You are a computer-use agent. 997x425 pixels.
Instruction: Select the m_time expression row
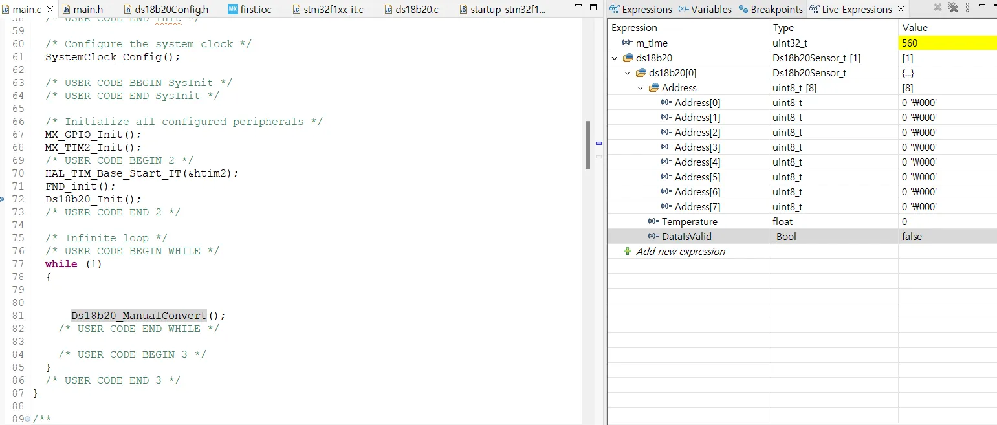click(x=802, y=43)
